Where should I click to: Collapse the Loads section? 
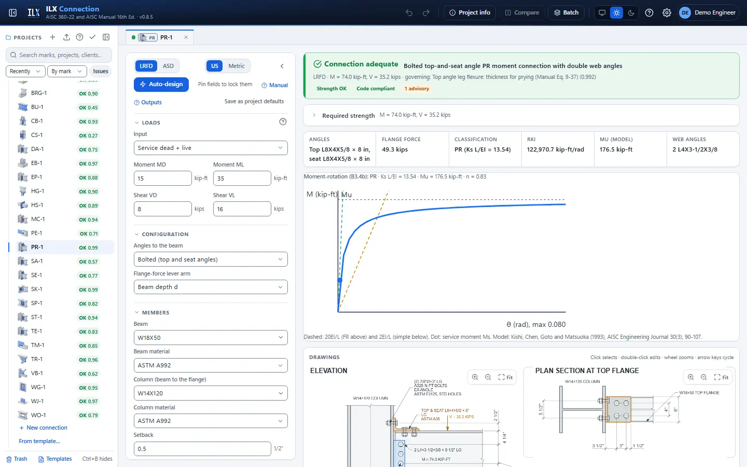[147, 123]
